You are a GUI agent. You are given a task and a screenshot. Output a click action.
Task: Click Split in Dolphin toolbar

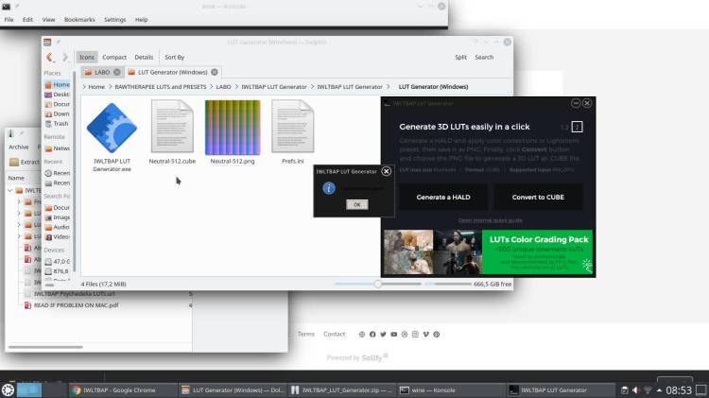[460, 57]
